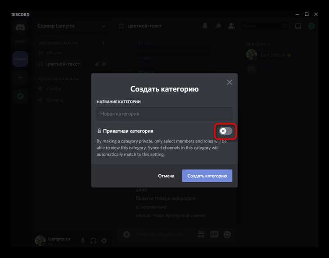Select the цветной-текст channel in sidebar
Image resolution: width=329 pixels, height=258 pixels.
point(63,64)
